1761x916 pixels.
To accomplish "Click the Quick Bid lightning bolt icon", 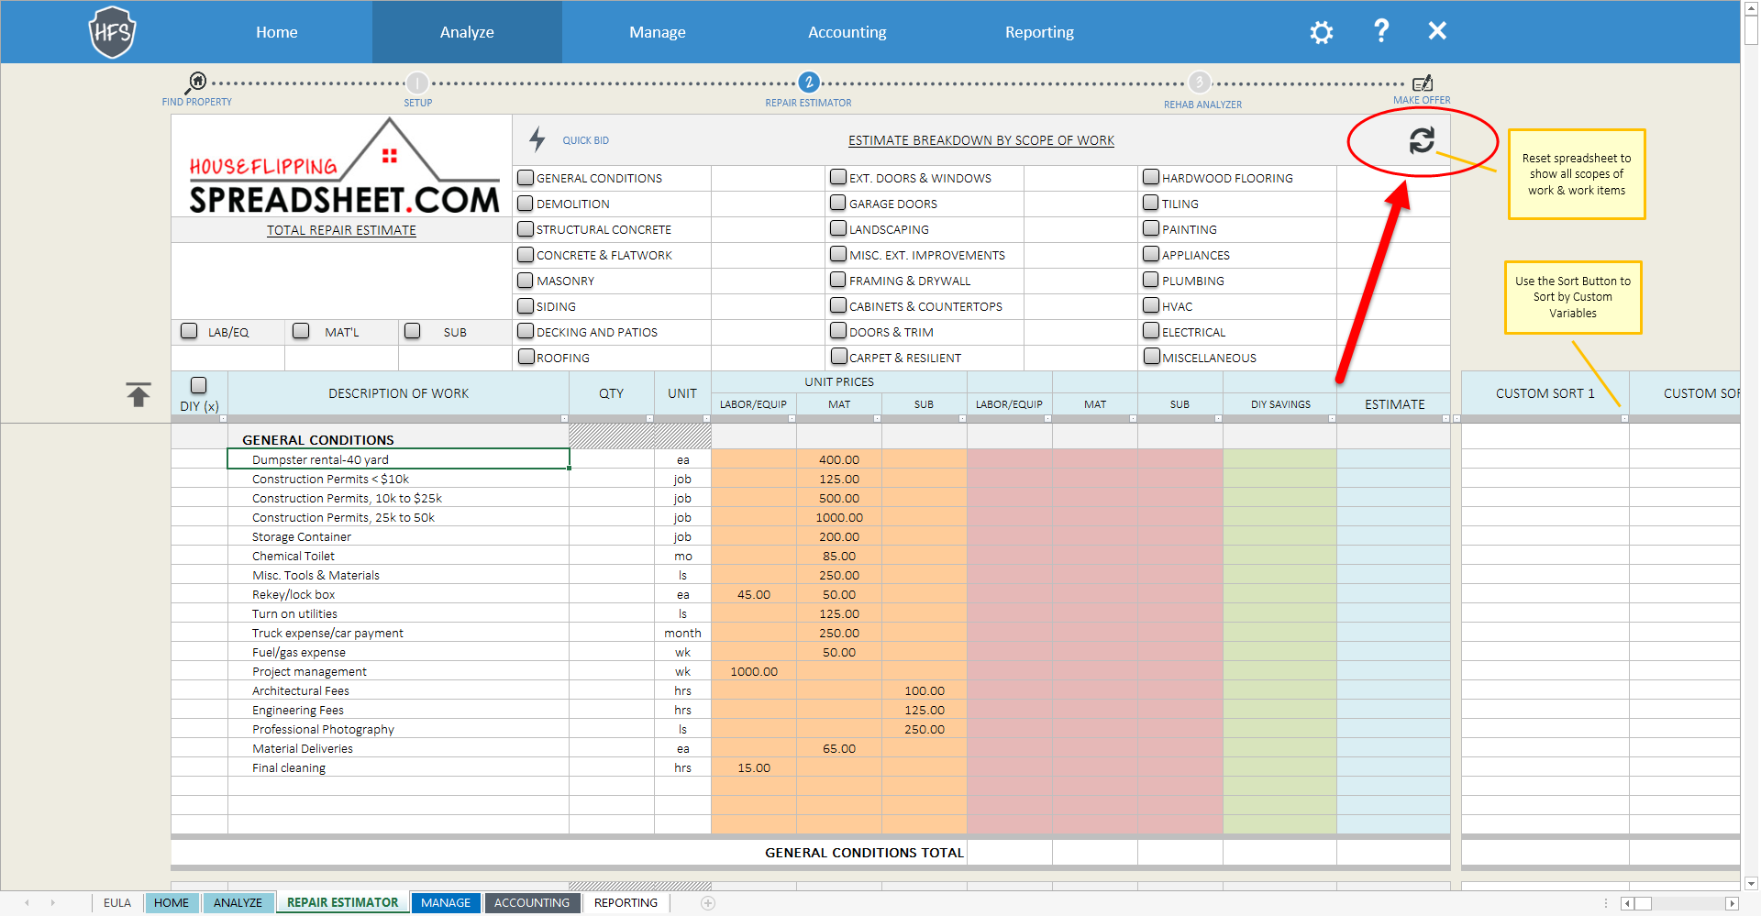I will pos(537,139).
